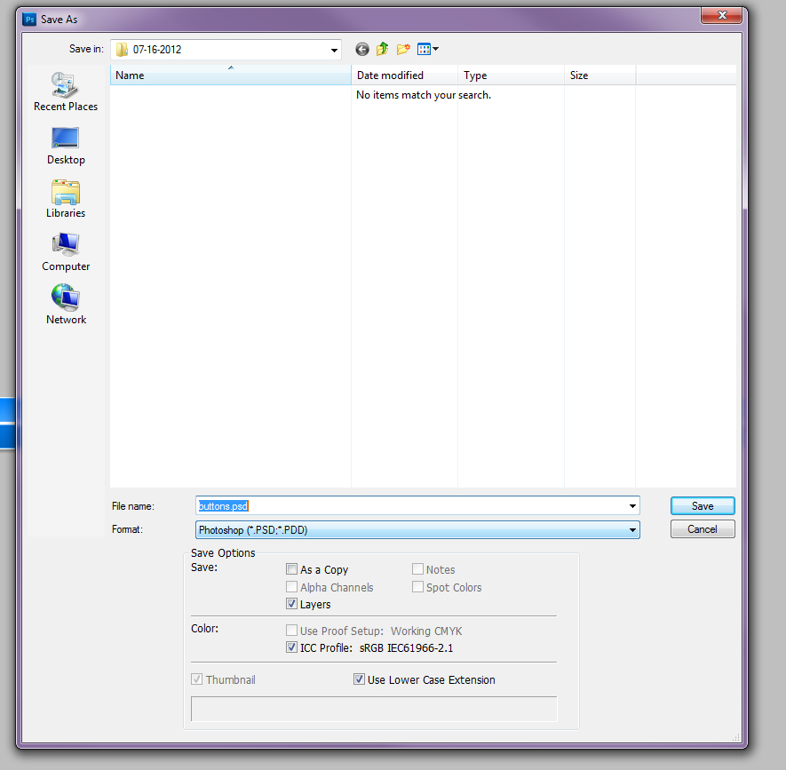Viewport: 786px width, 770px height.
Task: Create a new folder with toolbar icon
Action: [x=404, y=50]
